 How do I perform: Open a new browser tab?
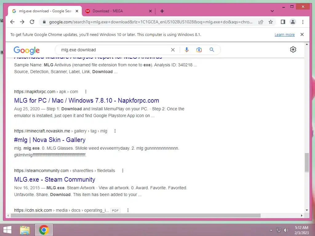click(162, 11)
